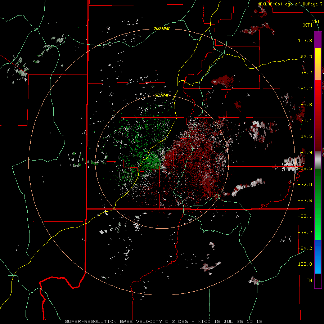Click the VEL legend title
The image size is (324, 324).
pyautogui.click(x=316, y=22)
